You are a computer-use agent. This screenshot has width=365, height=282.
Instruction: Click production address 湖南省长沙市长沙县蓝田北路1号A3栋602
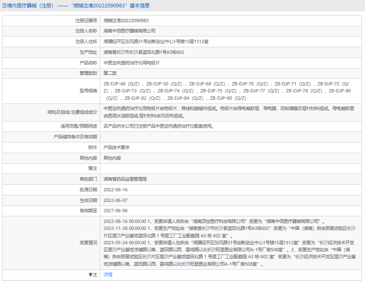click(143, 52)
